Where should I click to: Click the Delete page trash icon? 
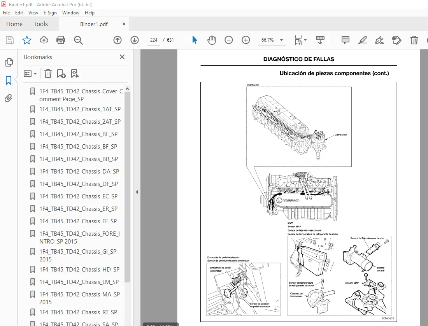coord(414,40)
